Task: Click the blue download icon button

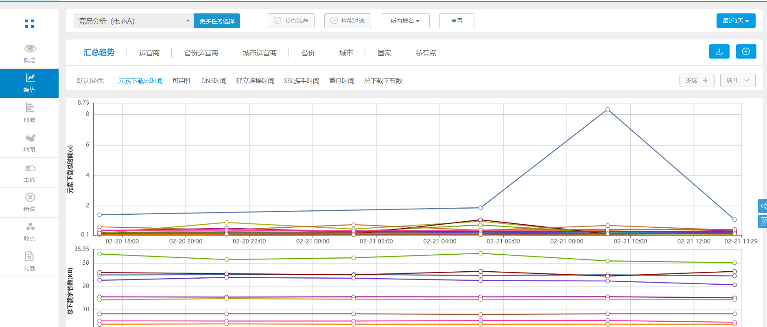Action: point(719,52)
